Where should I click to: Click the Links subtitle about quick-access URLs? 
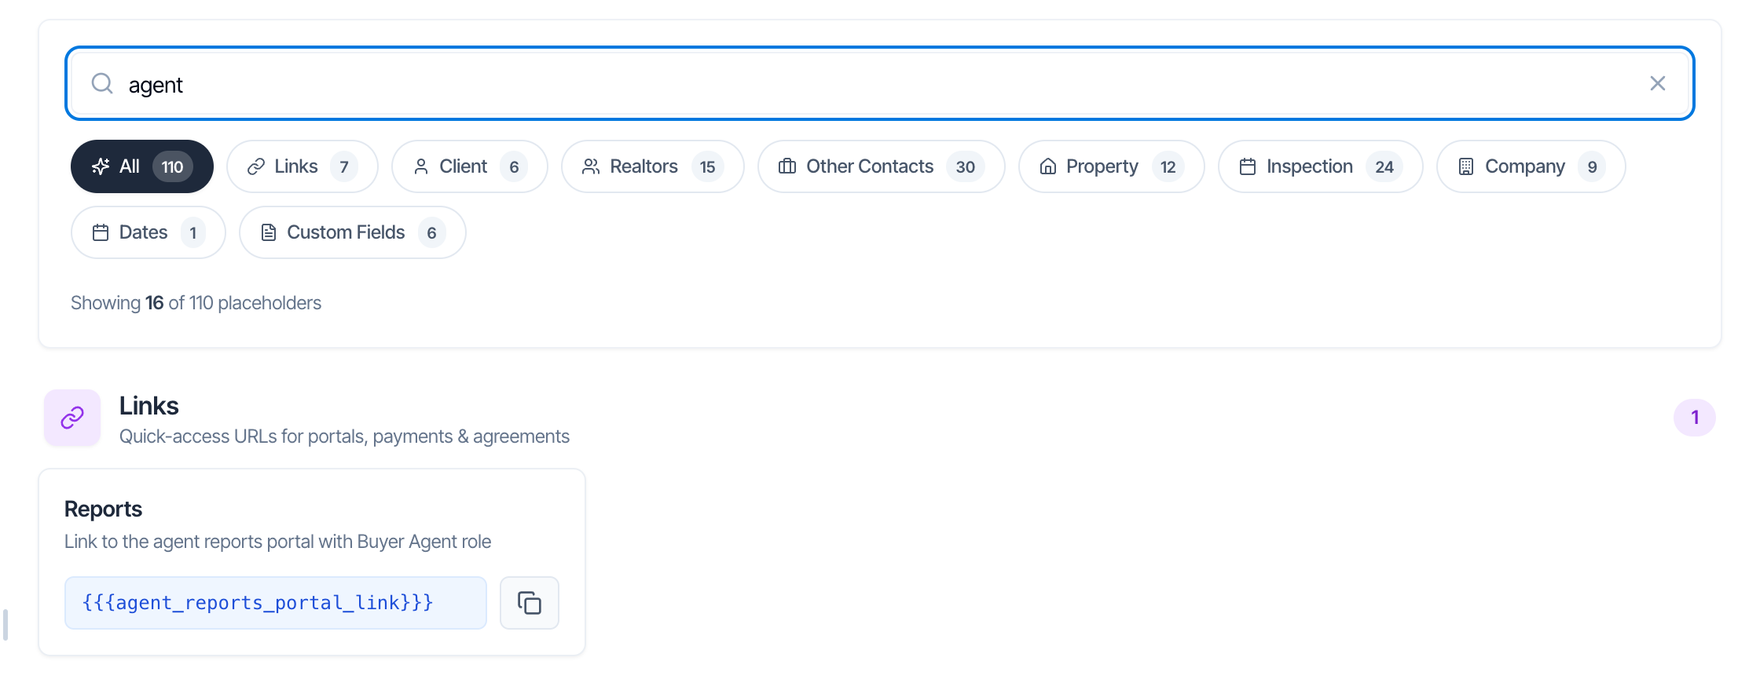coord(344,436)
